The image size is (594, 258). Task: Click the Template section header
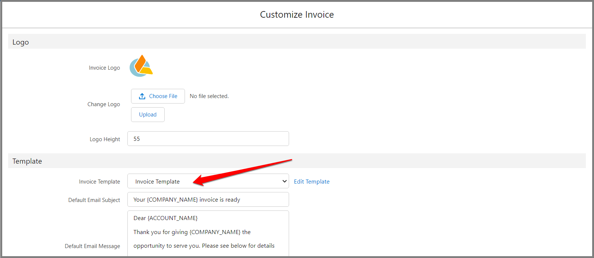(x=27, y=161)
